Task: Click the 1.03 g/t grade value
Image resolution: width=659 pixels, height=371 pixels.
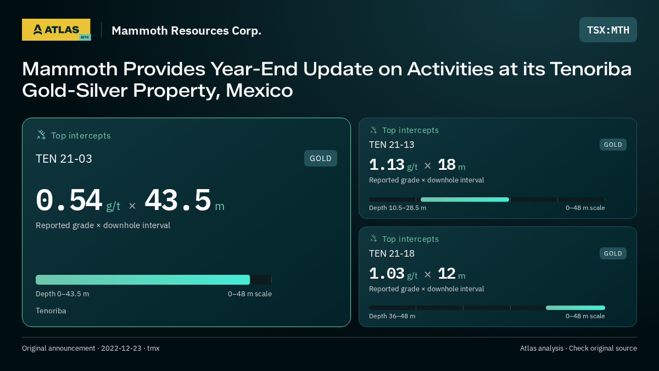Action: pyautogui.click(x=393, y=274)
